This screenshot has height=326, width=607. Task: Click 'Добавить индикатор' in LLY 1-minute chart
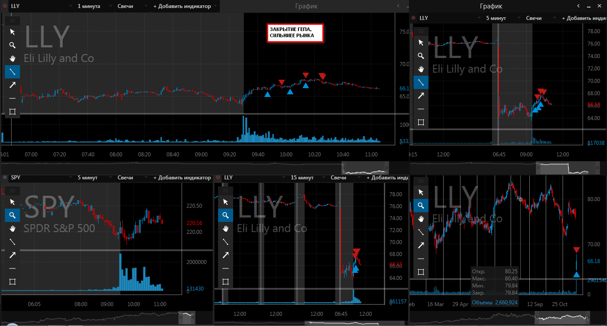185,6
